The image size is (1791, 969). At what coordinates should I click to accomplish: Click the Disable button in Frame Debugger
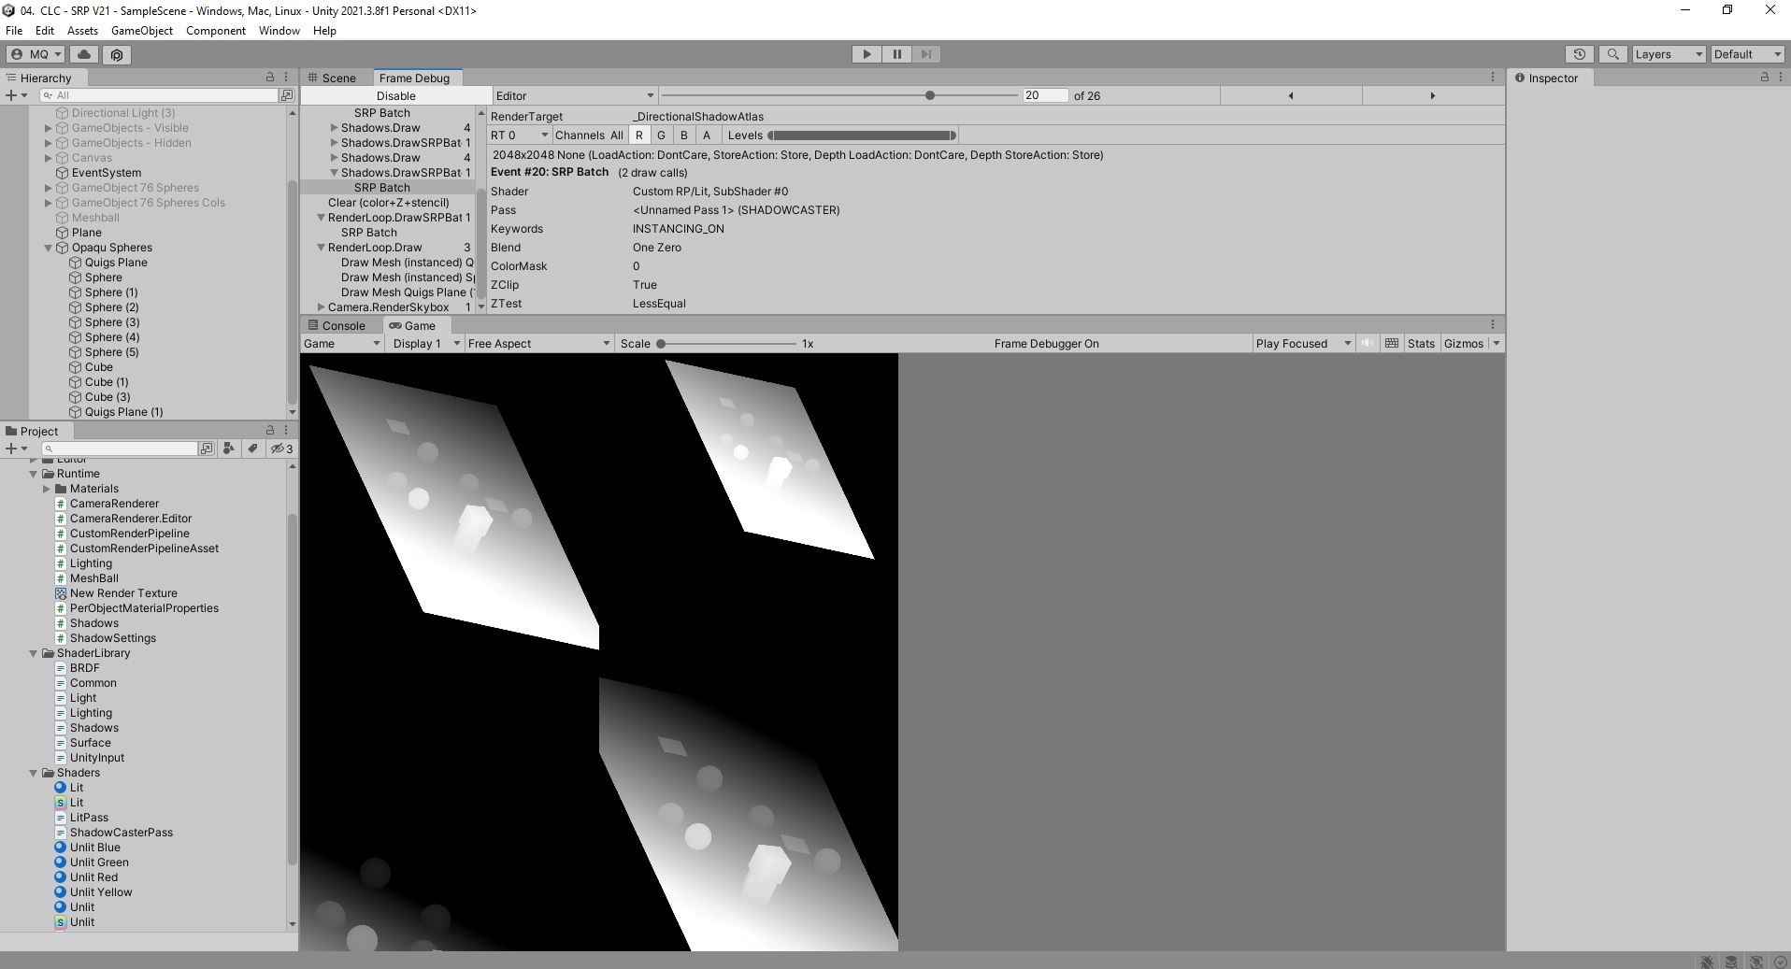point(395,95)
